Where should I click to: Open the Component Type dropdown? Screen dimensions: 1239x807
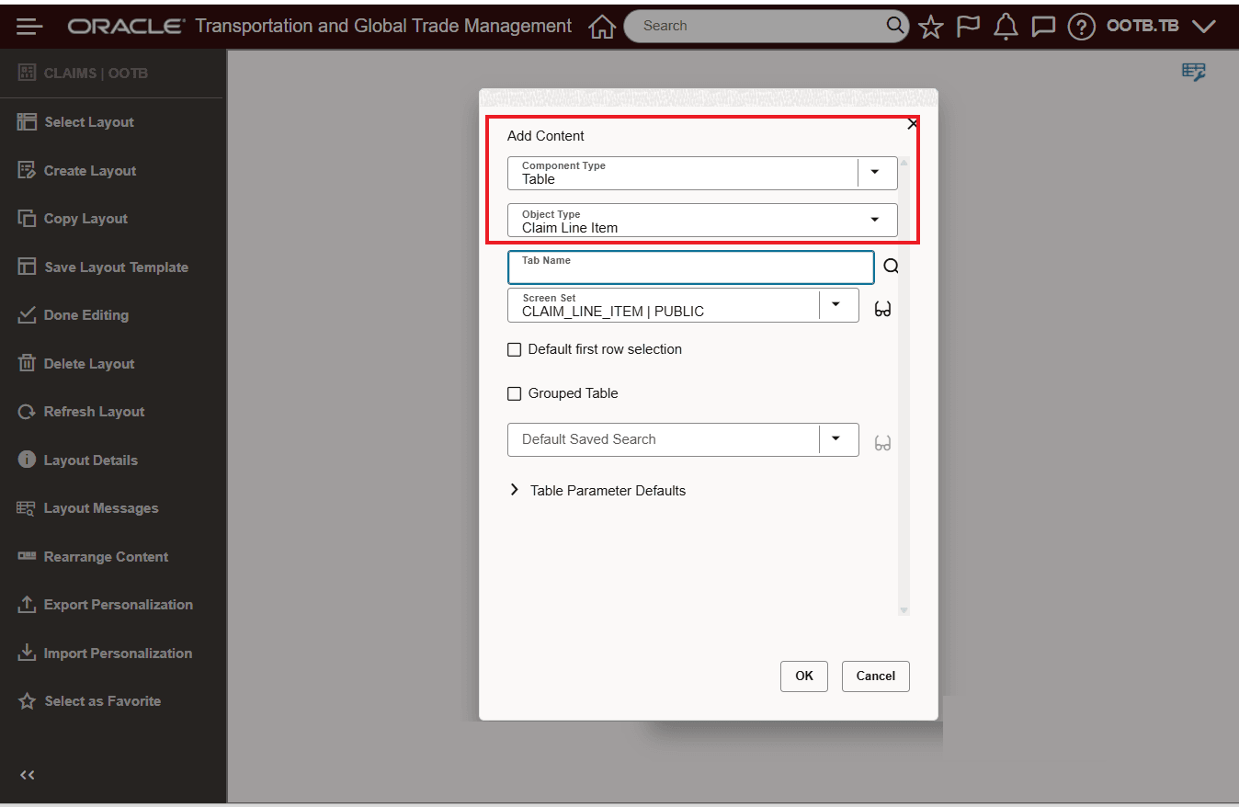pyautogui.click(x=874, y=173)
